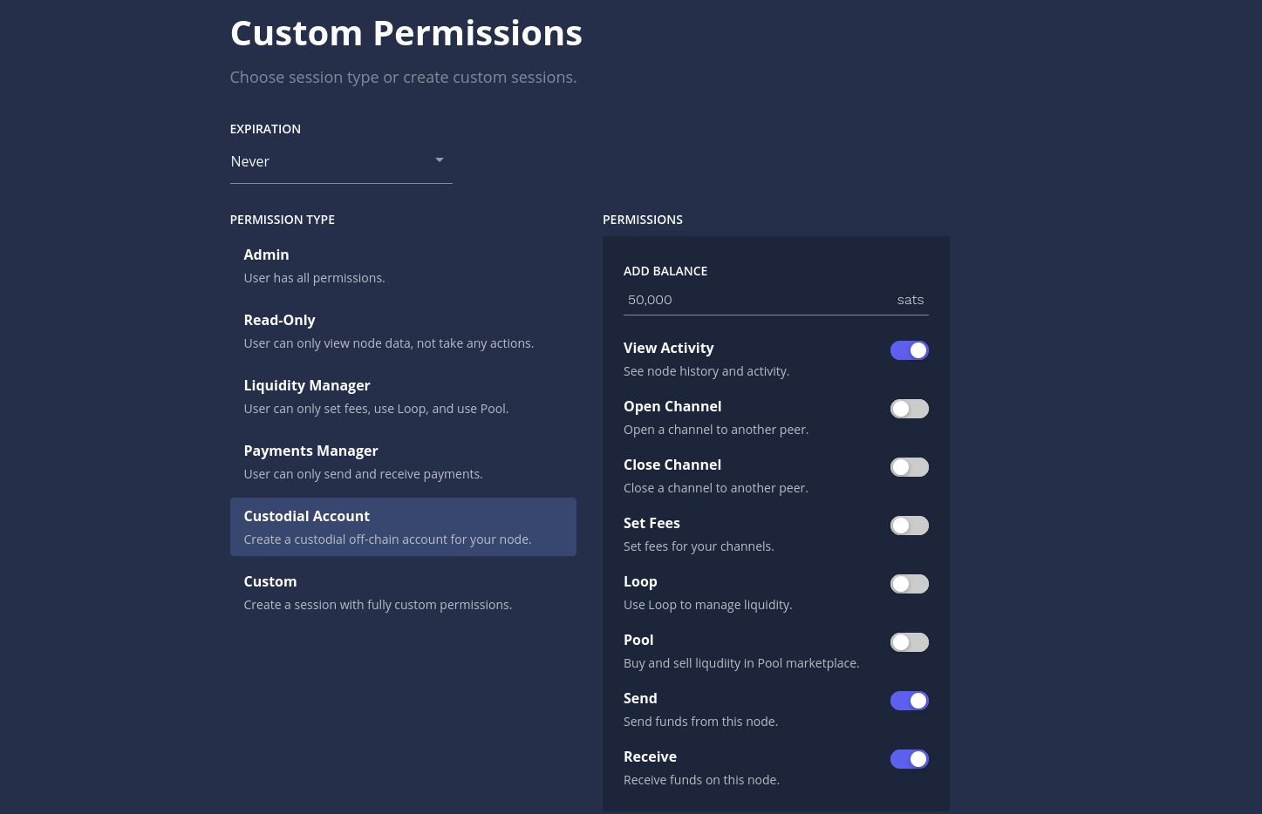
Task: Enable the Close Channel permission toggle
Action: point(909,467)
